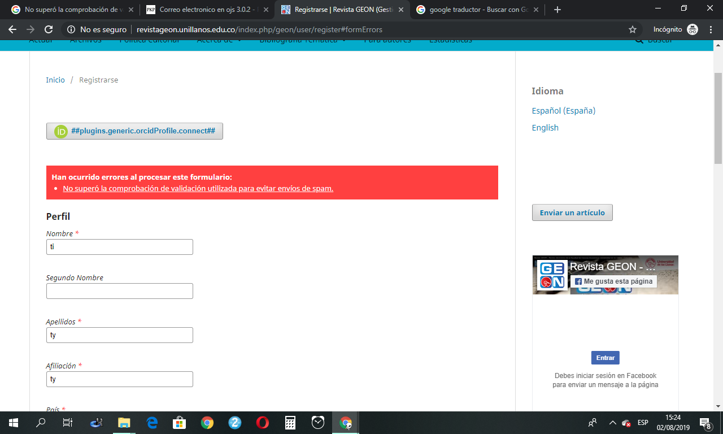The image size is (723, 434).
Task: Switch to the 'Correo electronico en ojs' tab
Action: (x=206, y=10)
